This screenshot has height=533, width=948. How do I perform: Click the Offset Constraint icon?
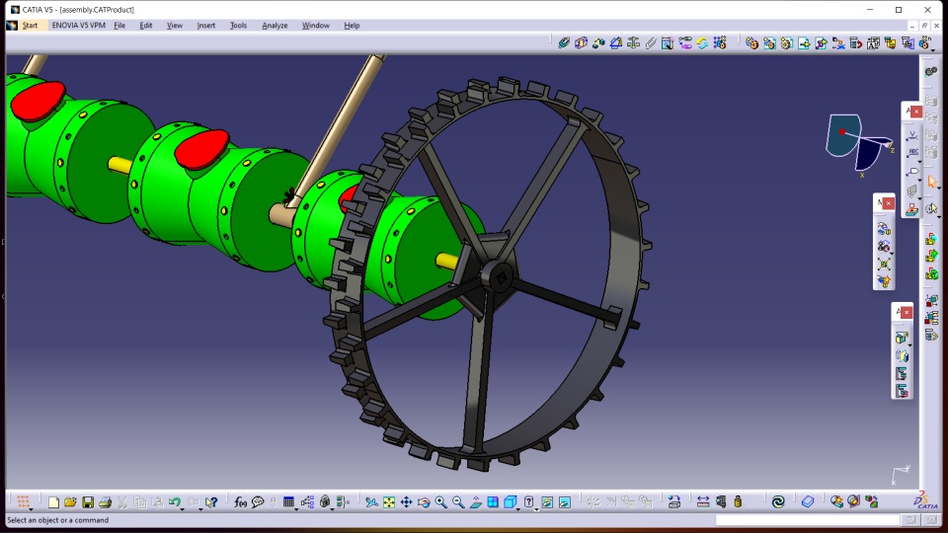point(598,42)
